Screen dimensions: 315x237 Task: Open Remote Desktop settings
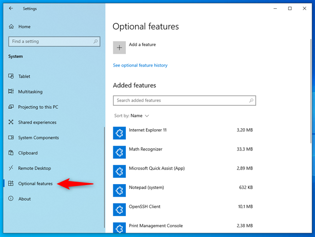tap(35, 168)
